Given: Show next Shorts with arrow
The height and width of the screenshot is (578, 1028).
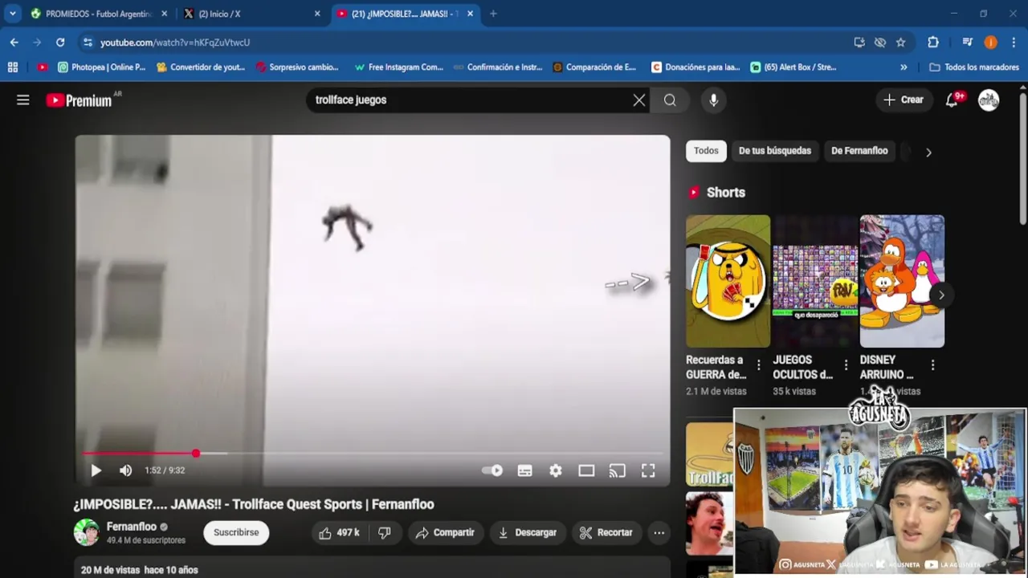Looking at the screenshot, I should click(941, 295).
